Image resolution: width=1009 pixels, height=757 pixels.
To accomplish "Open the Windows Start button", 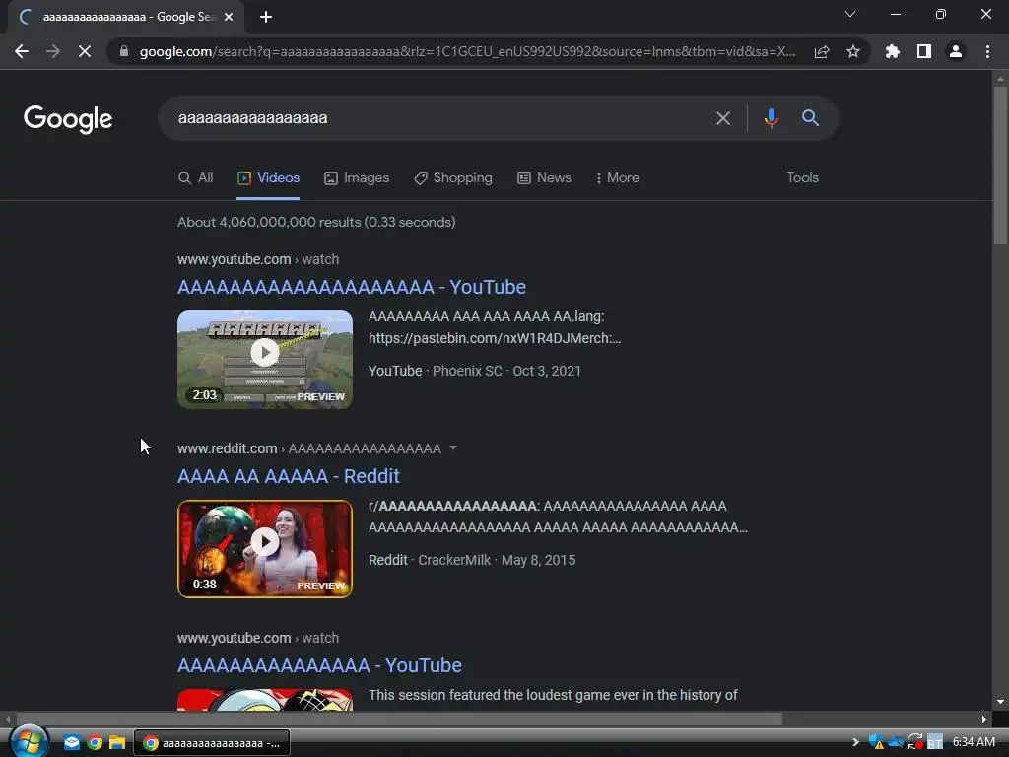I will click(x=29, y=742).
